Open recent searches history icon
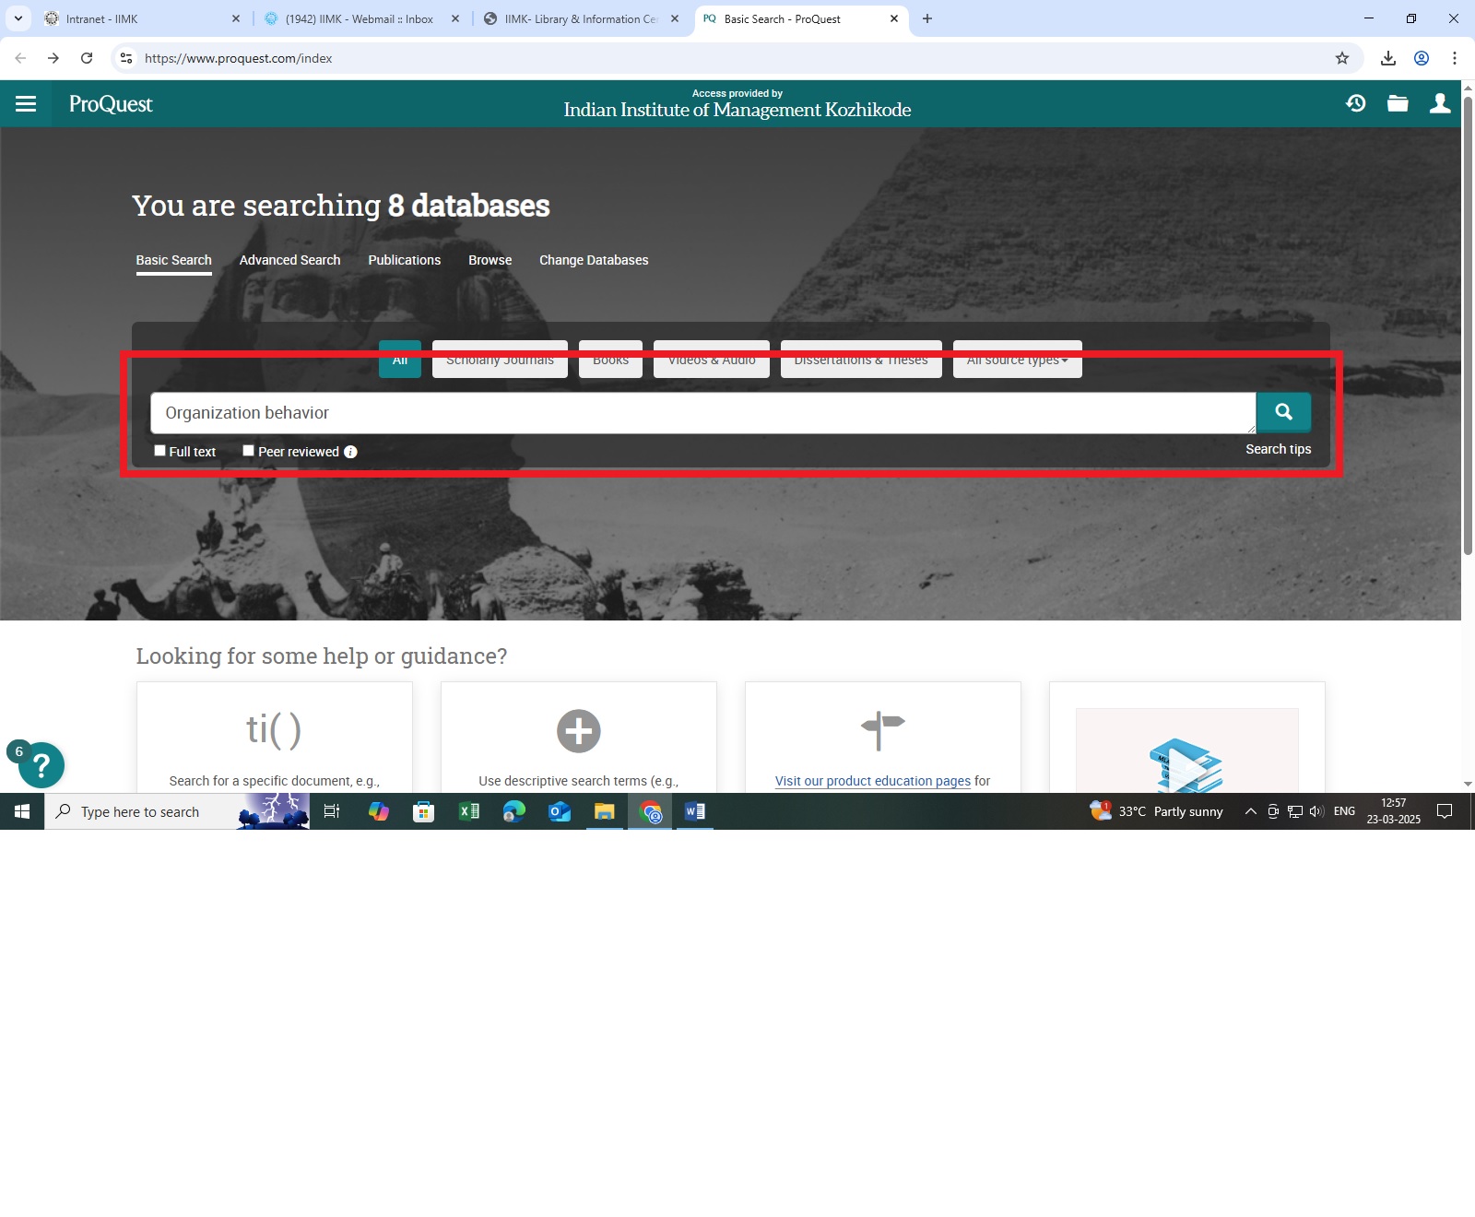This screenshot has height=1217, width=1475. (1355, 103)
